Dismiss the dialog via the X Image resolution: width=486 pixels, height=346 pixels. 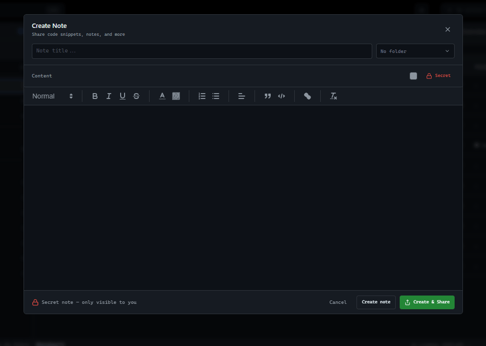click(447, 29)
